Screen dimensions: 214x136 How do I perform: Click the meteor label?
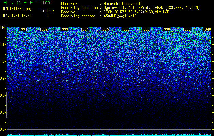(48, 11)
